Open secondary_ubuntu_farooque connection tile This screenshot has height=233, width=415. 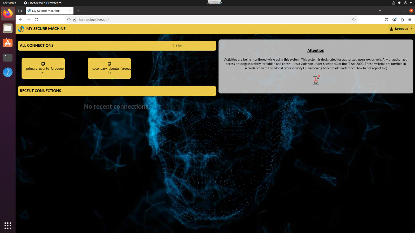109,68
